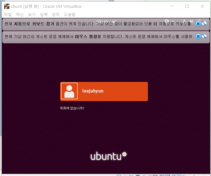Close the 마우스 통합 notification
This screenshot has width=211, height=176.
click(x=198, y=36)
